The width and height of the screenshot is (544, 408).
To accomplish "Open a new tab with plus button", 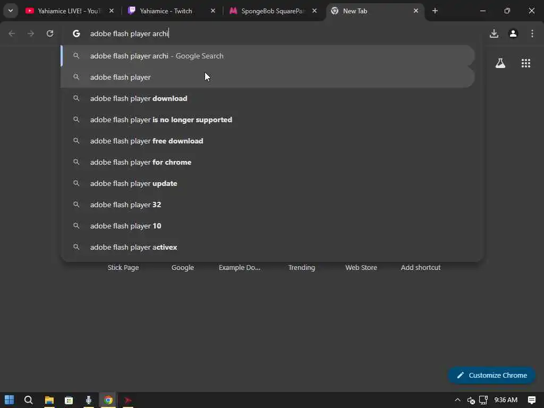I will pos(435,11).
